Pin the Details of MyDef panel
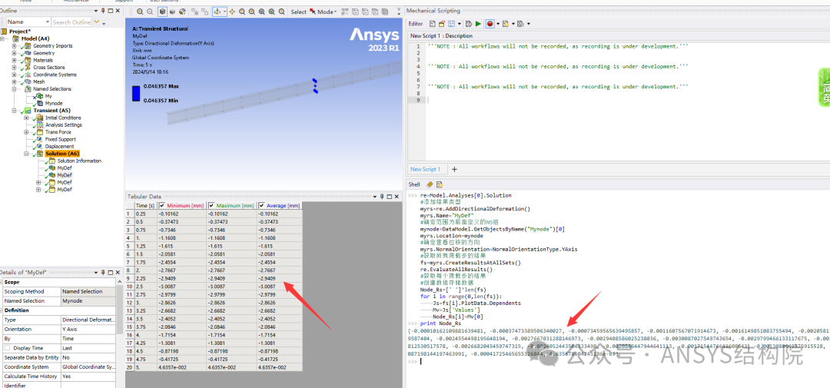This screenshot has width=830, height=388. [x=102, y=271]
